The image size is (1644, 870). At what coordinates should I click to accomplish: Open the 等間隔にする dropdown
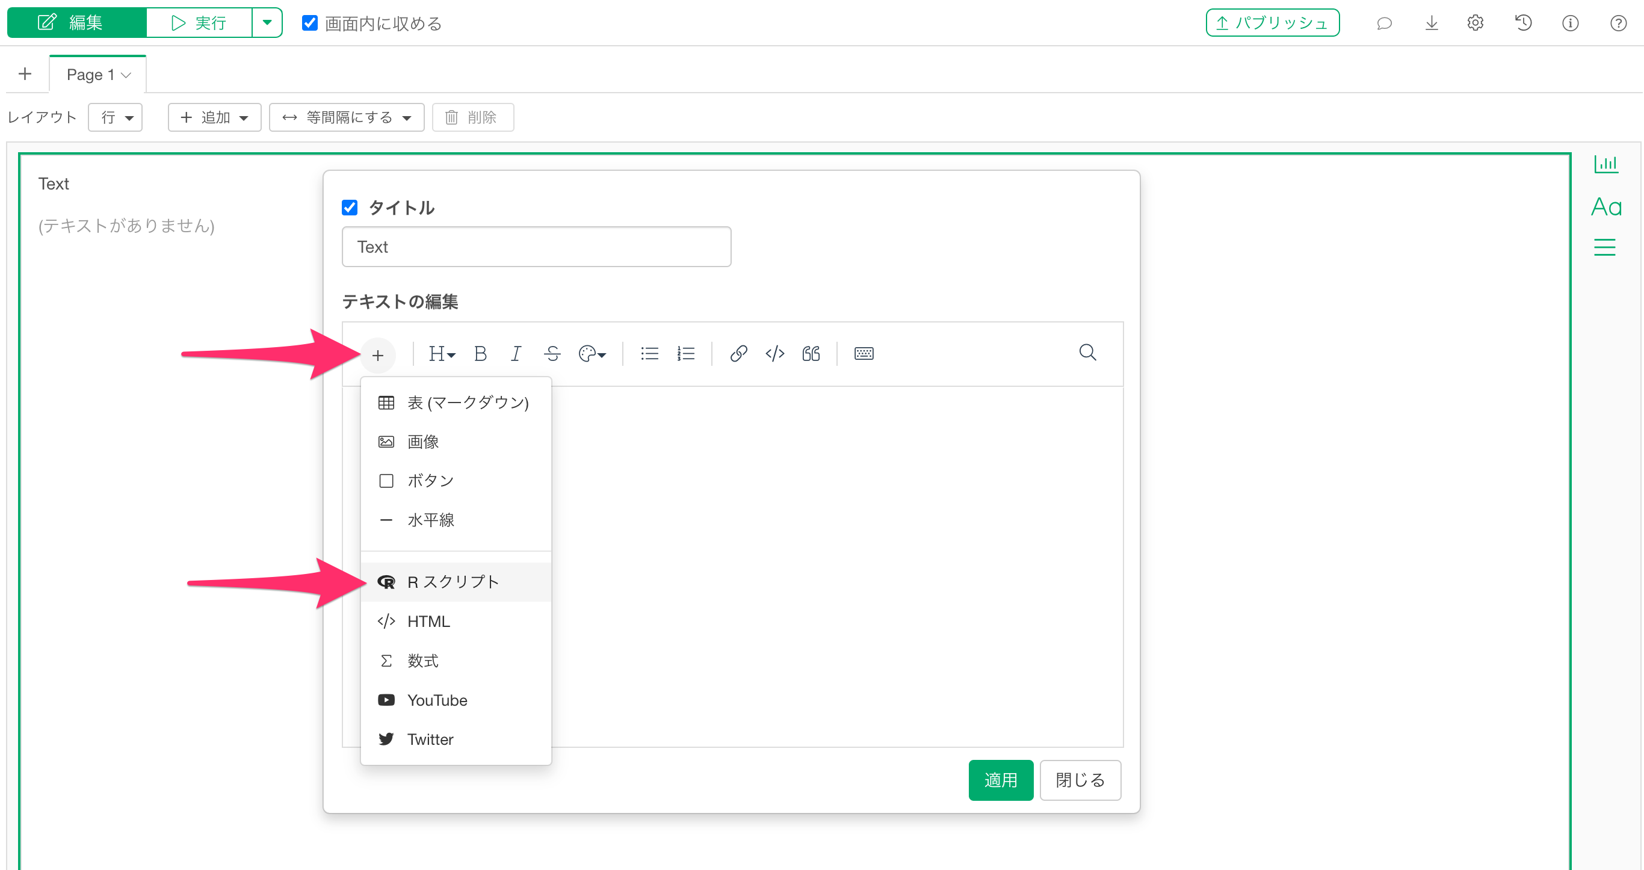(x=347, y=117)
